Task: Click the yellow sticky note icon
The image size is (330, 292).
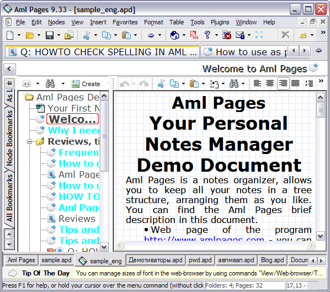Action: tap(303, 35)
